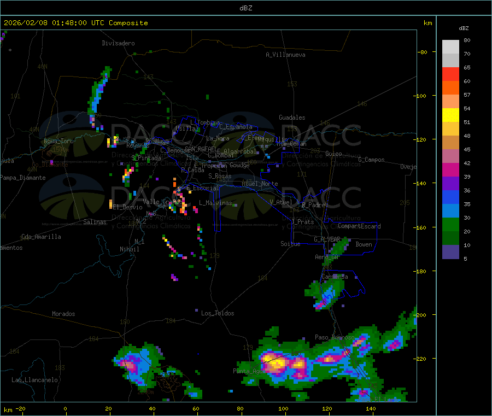This screenshot has height=416, width=492.
Task: Select the 'A_Villanueva' place label
Action: [285, 55]
